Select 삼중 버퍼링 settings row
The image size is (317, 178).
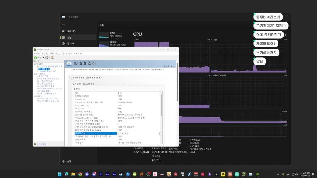coord(117,139)
